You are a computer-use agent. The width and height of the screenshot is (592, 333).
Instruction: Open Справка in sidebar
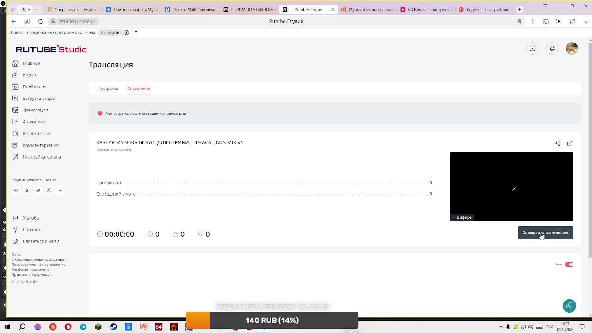coord(31,230)
